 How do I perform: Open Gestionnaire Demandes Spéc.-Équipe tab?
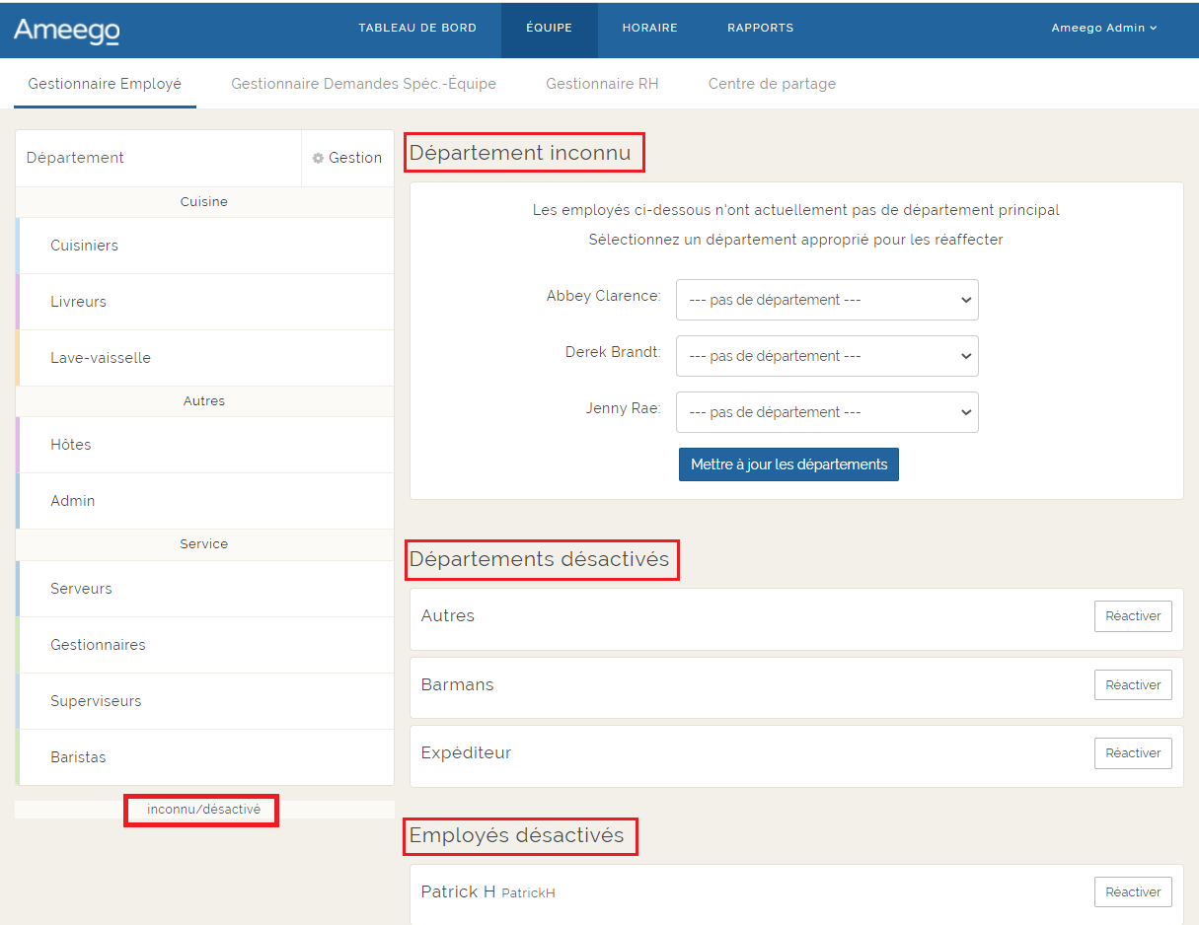(x=363, y=84)
